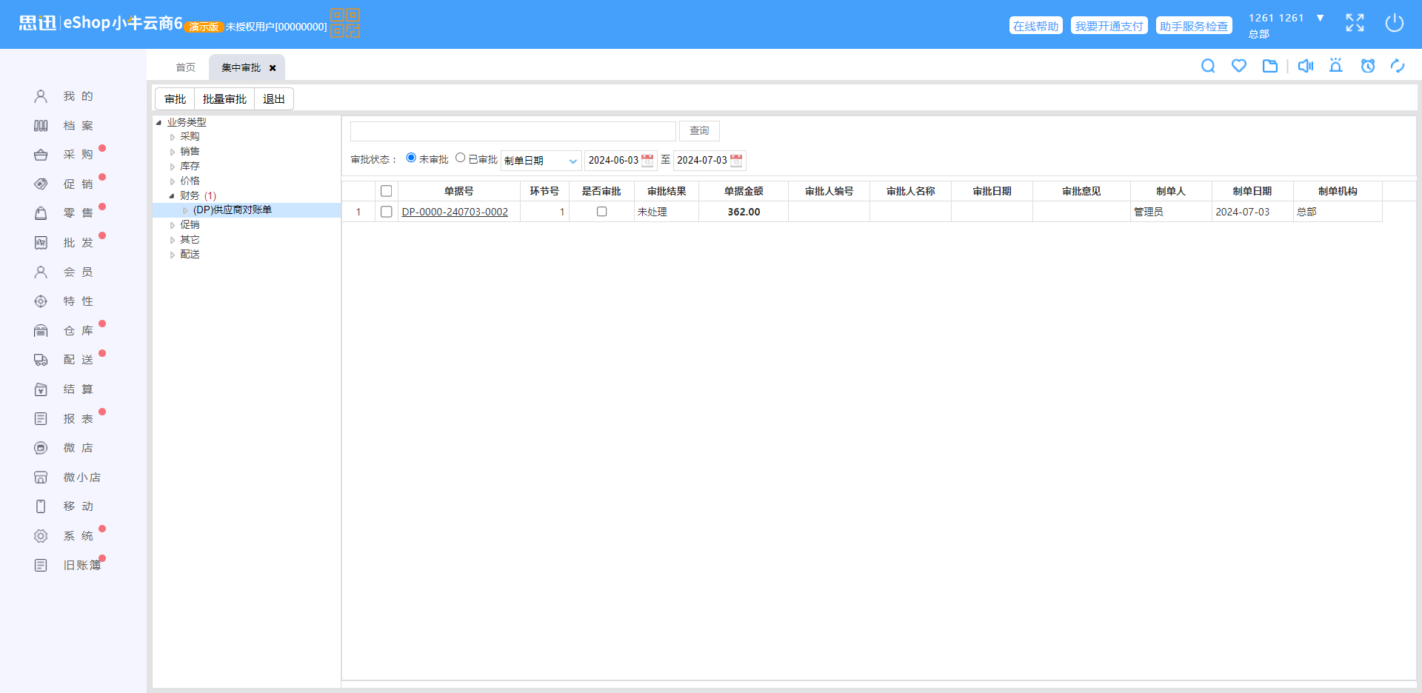Open start date calendar picker

tap(647, 161)
